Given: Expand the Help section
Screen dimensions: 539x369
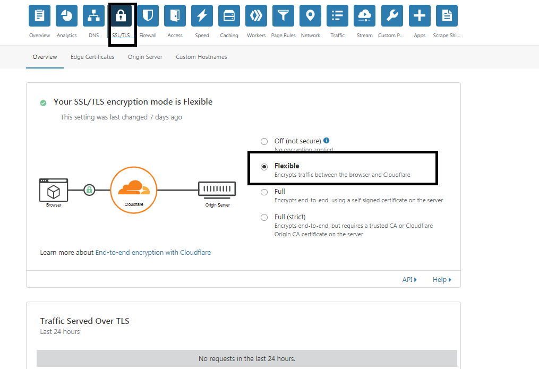Looking at the screenshot, I should [x=442, y=280].
